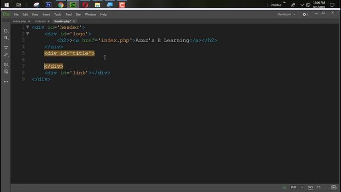341x192 pixels.
Task: Click the highlighted closing div on line 7
Action: click(54, 66)
